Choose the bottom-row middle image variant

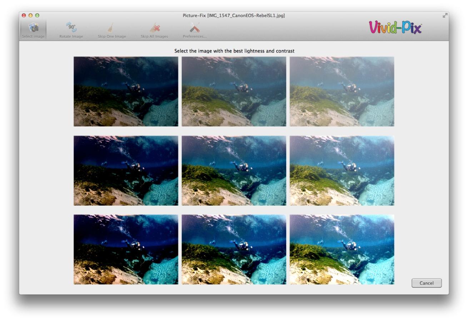tap(234, 250)
